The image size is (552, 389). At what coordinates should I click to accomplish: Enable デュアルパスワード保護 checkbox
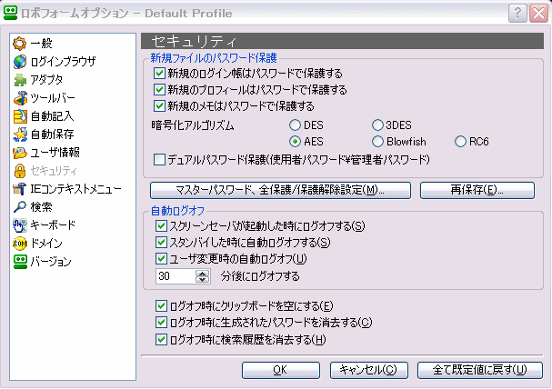[159, 160]
